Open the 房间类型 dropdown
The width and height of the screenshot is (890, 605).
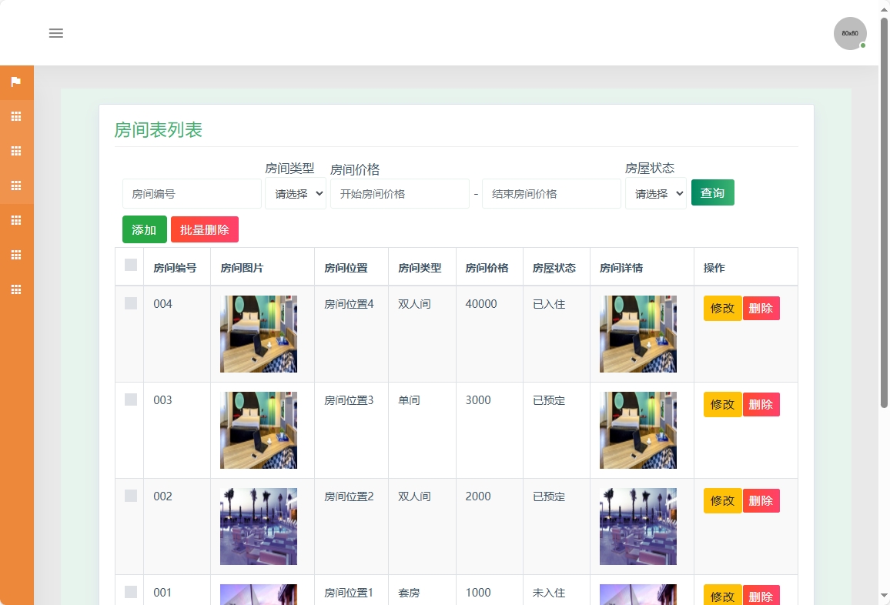click(x=296, y=193)
